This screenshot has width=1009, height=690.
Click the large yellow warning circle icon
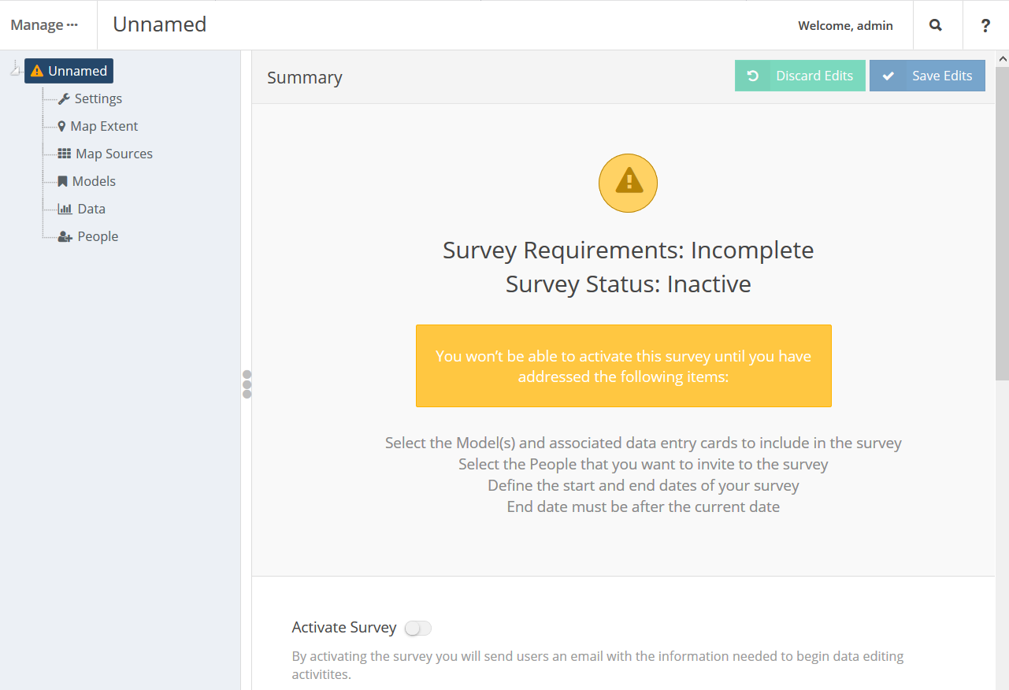click(628, 183)
